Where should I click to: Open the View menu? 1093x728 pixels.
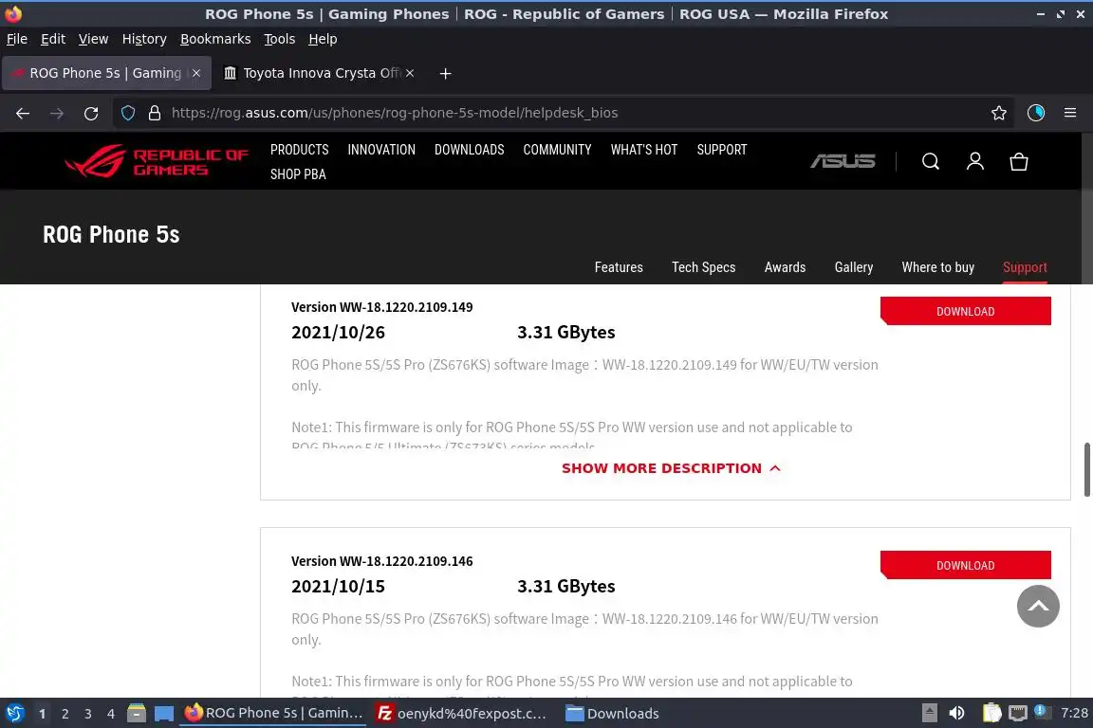93,39
